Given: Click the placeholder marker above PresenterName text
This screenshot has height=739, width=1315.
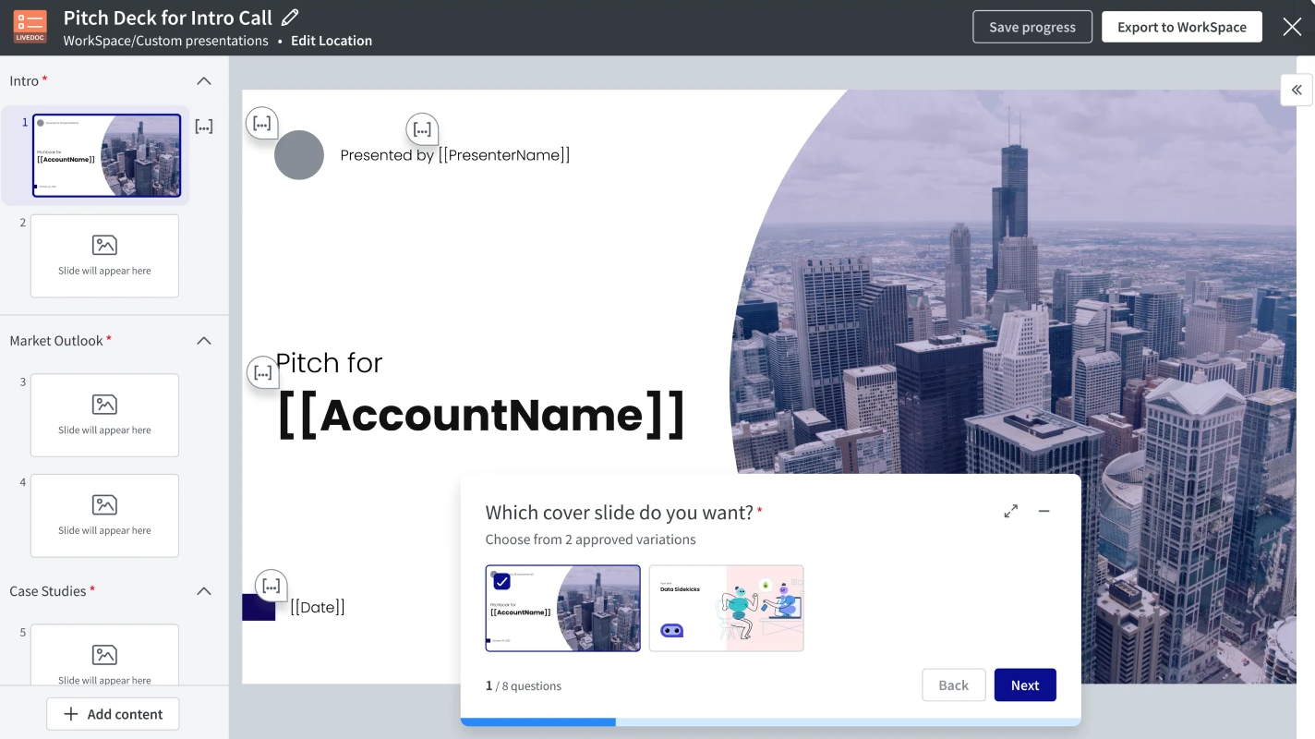Looking at the screenshot, I should point(422,129).
